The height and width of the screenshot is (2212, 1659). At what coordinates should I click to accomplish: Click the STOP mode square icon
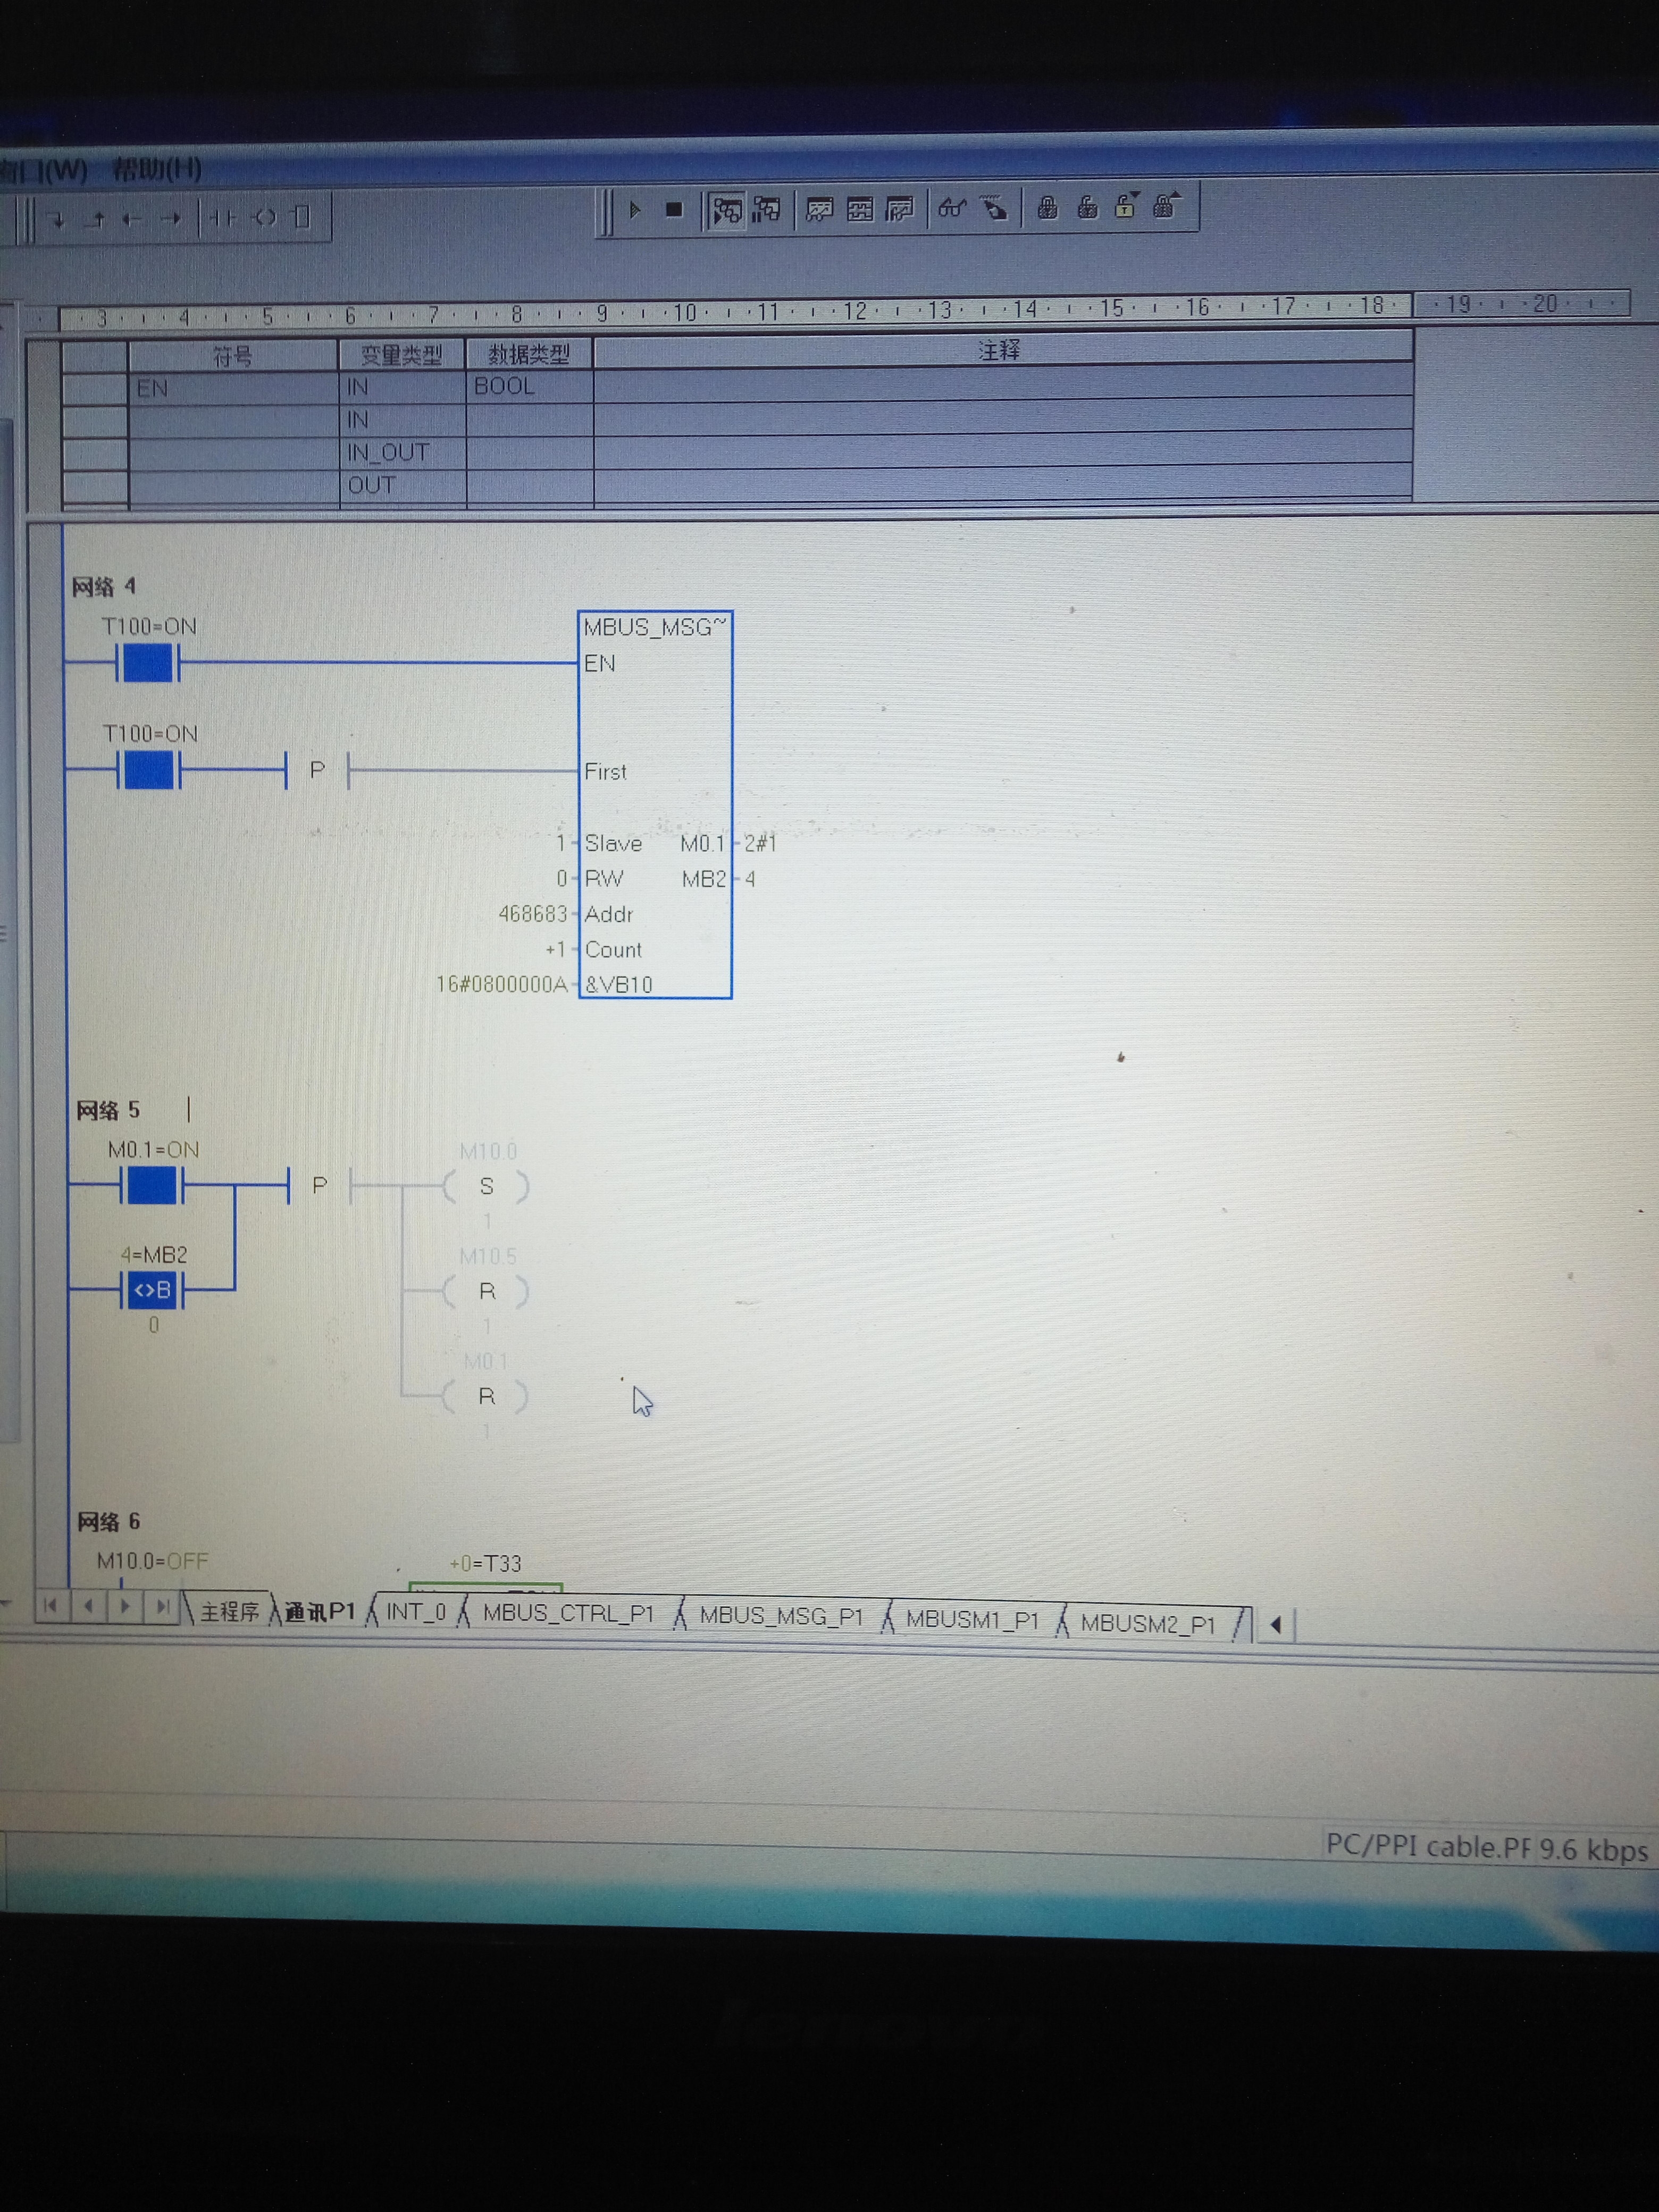(674, 210)
